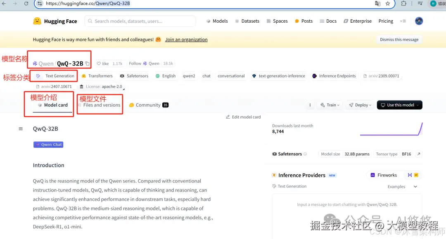The image size is (446, 239).
Task: Select the qwen2 tag
Action: [x=189, y=76]
